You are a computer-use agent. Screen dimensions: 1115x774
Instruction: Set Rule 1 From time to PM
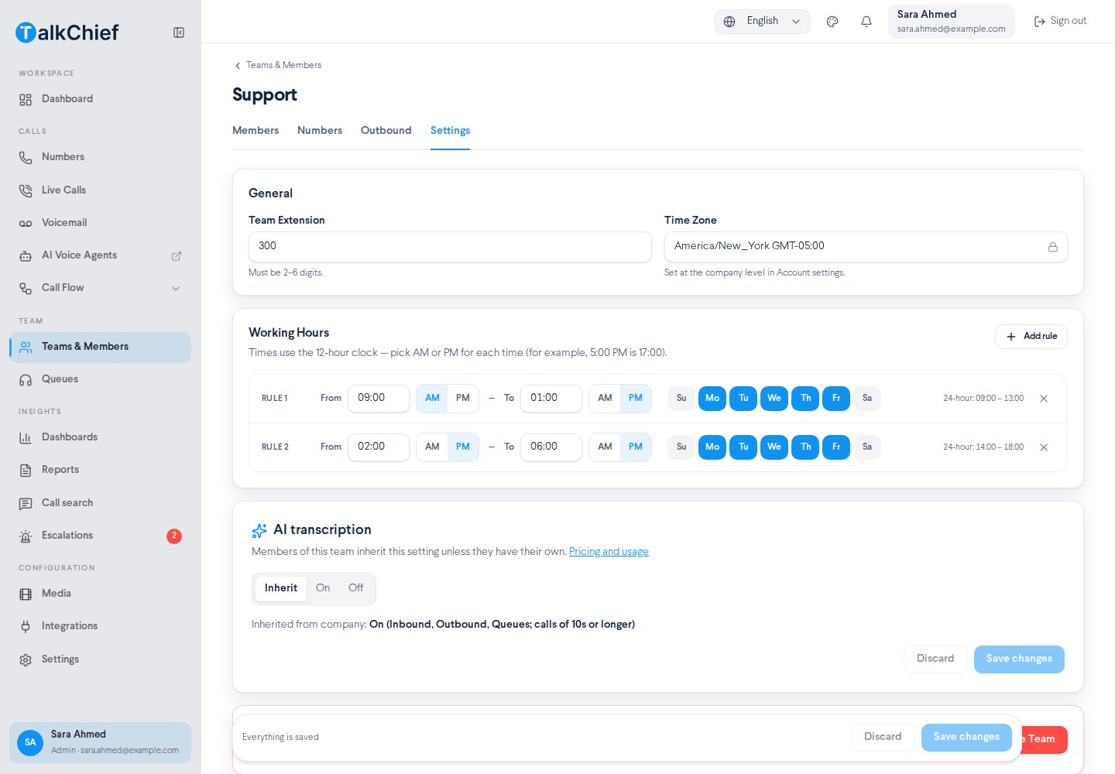[463, 399]
